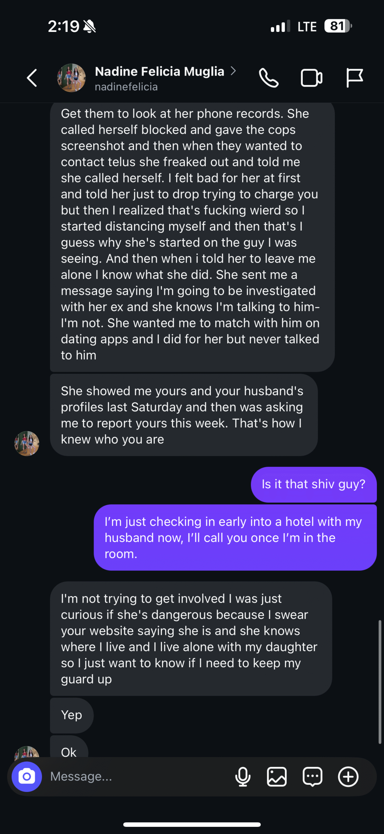Image resolution: width=384 pixels, height=834 pixels.
Task: Record a voice message with microphone
Action: [x=243, y=777]
